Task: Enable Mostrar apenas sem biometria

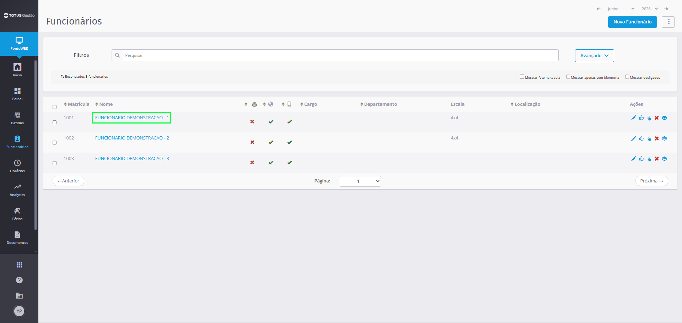Action: [x=568, y=77]
